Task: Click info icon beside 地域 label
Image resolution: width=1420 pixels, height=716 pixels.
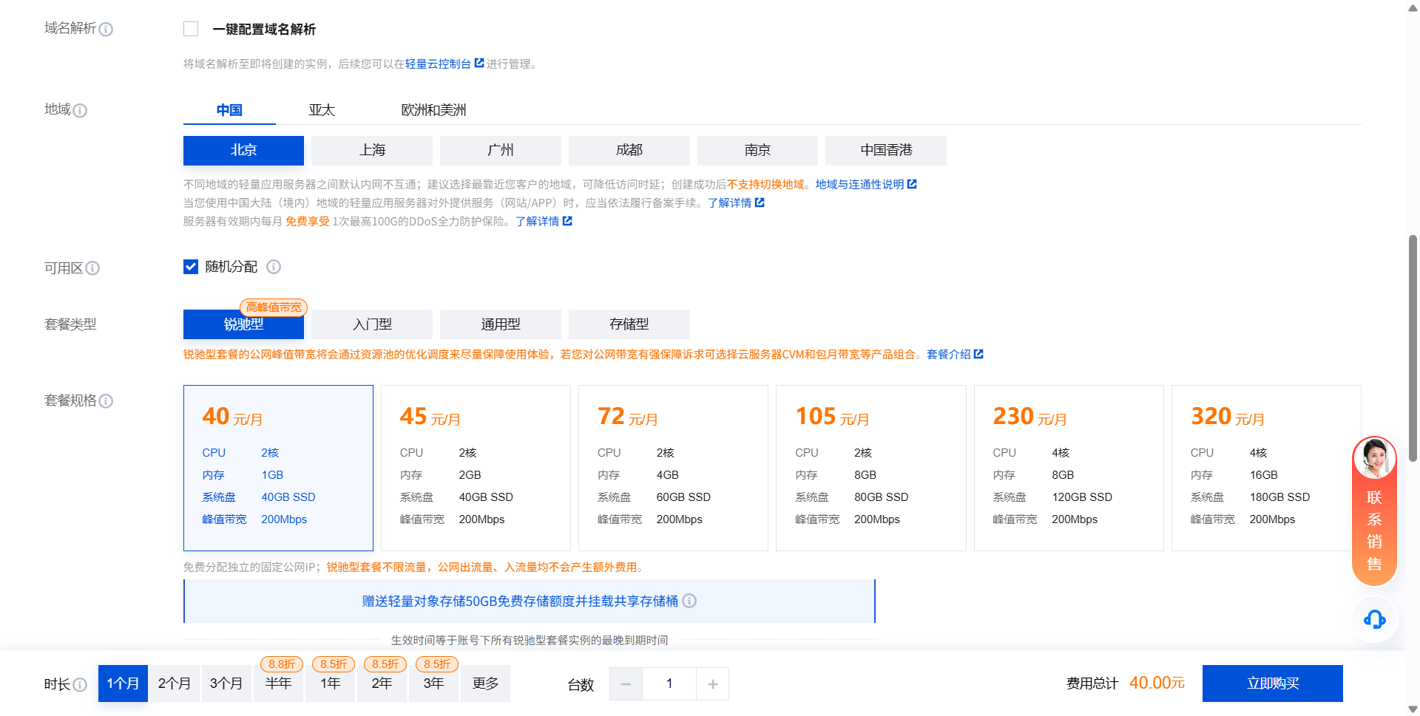Action: click(80, 111)
